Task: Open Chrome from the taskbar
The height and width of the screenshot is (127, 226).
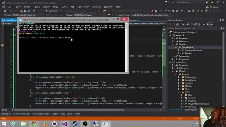Action: click(34, 124)
